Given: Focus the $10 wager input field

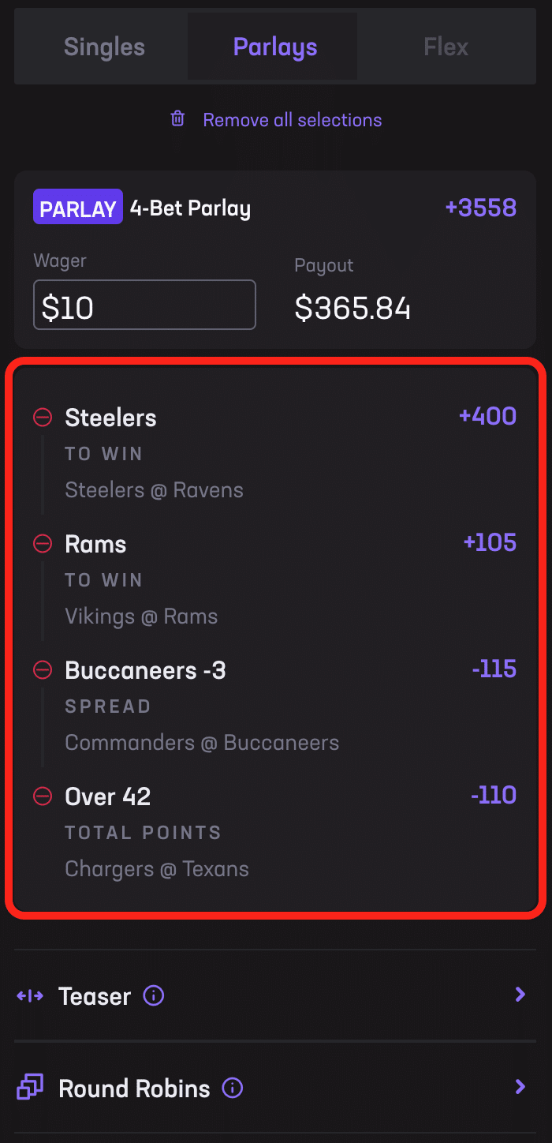Looking at the screenshot, I should (144, 305).
